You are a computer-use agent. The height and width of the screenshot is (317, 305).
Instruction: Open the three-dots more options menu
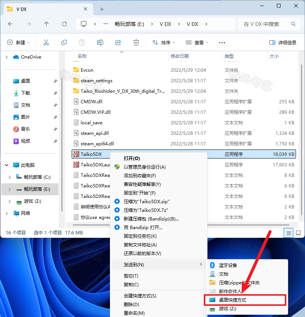222,43
